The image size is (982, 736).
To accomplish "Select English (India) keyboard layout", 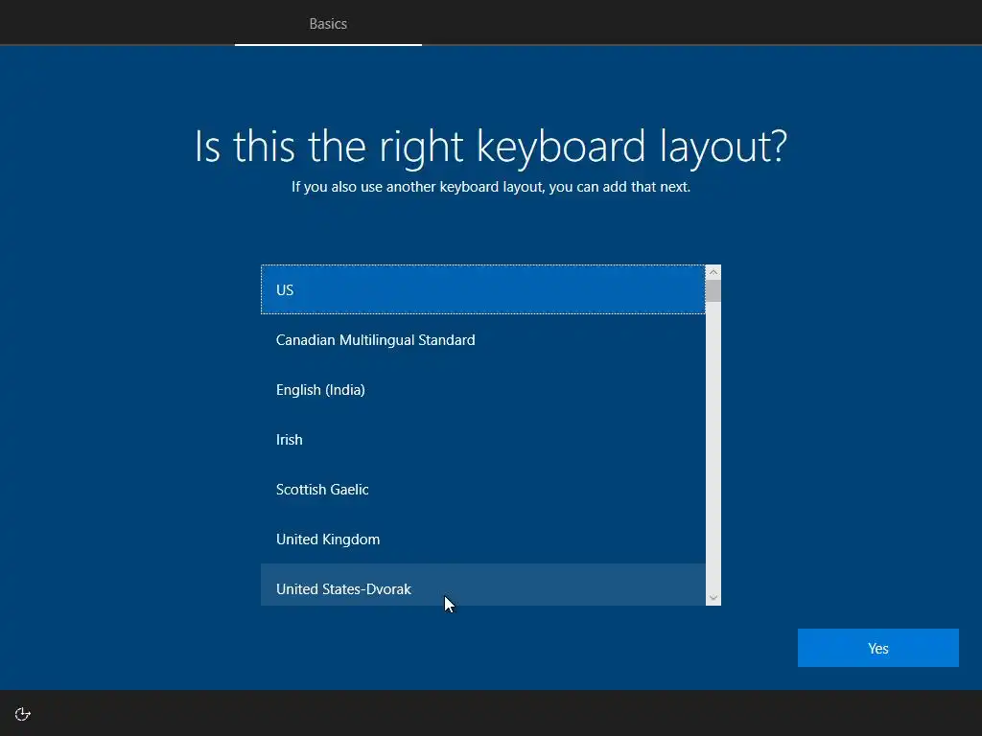I will coord(483,389).
